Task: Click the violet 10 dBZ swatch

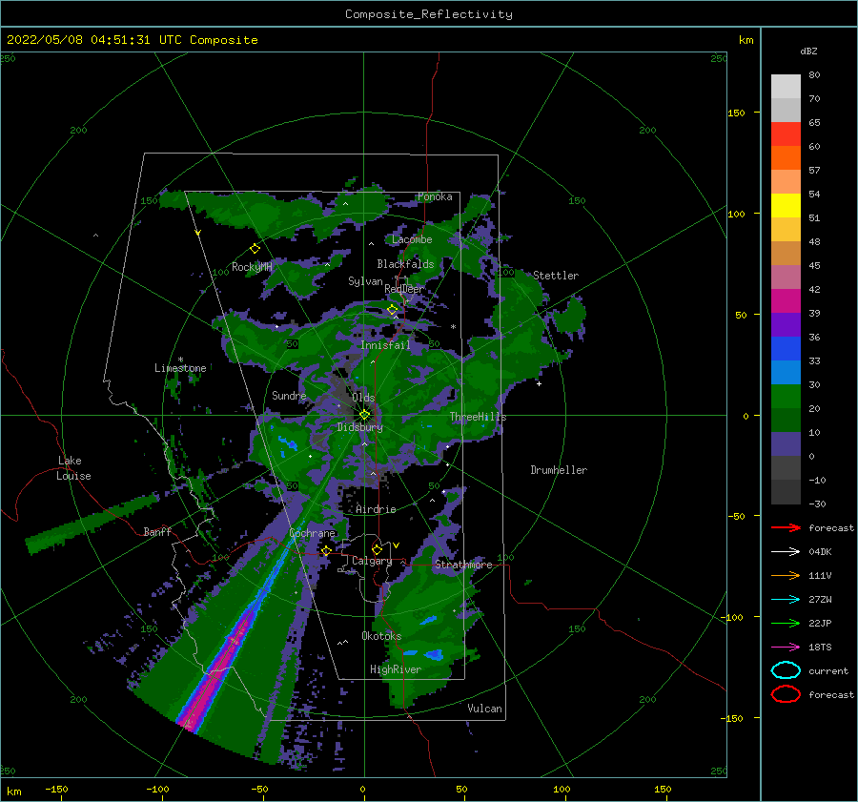Action: pyautogui.click(x=786, y=443)
